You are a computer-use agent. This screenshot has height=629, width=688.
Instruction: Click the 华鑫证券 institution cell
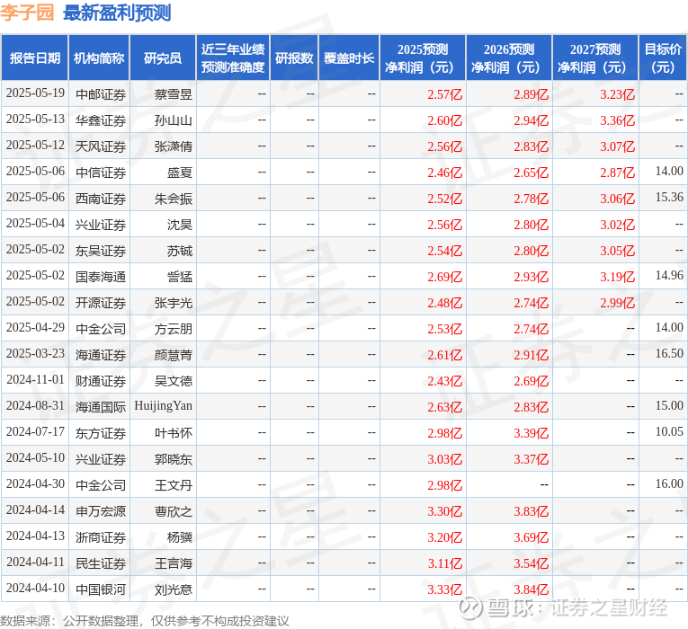(x=101, y=120)
